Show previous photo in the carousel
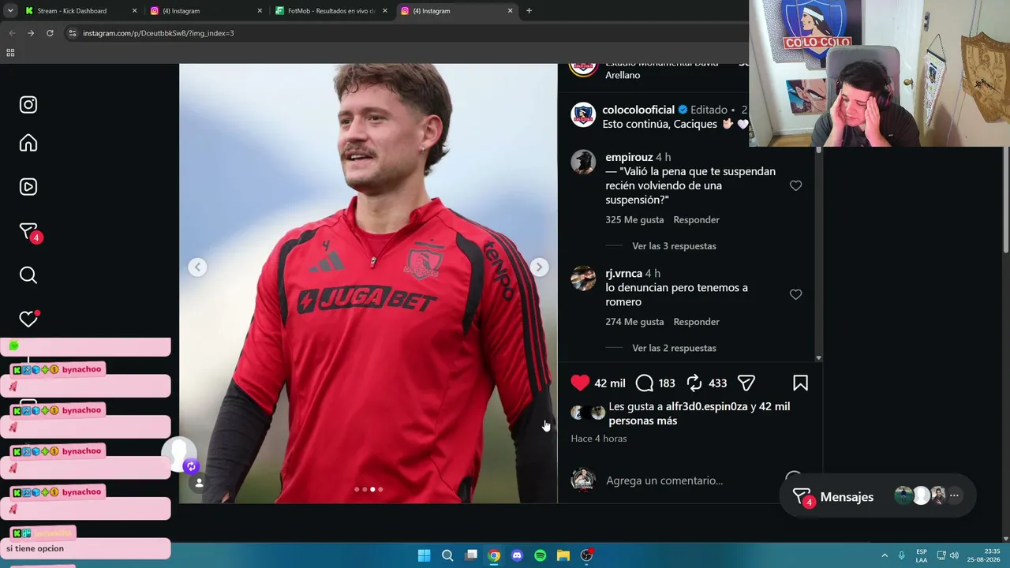 coord(197,267)
